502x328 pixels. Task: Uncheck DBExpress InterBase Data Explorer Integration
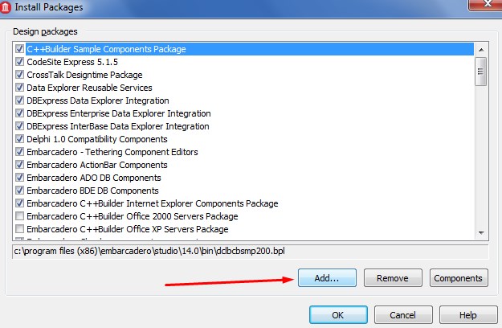(x=19, y=126)
